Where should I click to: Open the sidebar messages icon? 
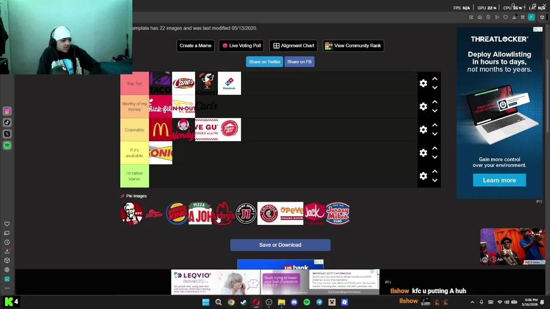tap(7, 233)
